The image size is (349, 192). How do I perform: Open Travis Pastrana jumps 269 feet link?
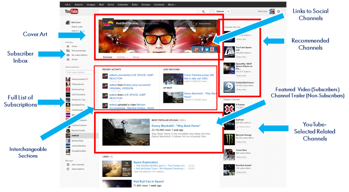199,77
